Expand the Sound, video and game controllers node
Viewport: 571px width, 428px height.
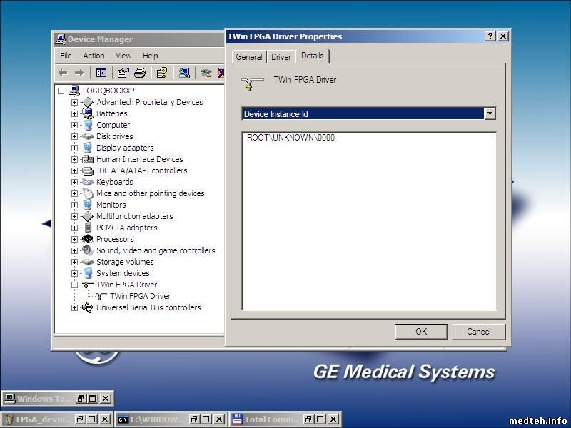pyautogui.click(x=74, y=250)
